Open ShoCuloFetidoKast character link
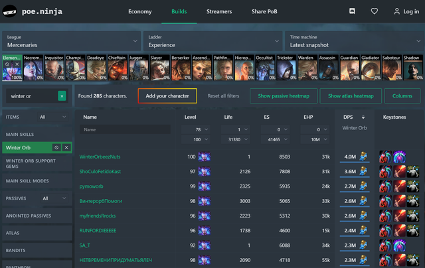This screenshot has width=425, height=268. (100, 171)
